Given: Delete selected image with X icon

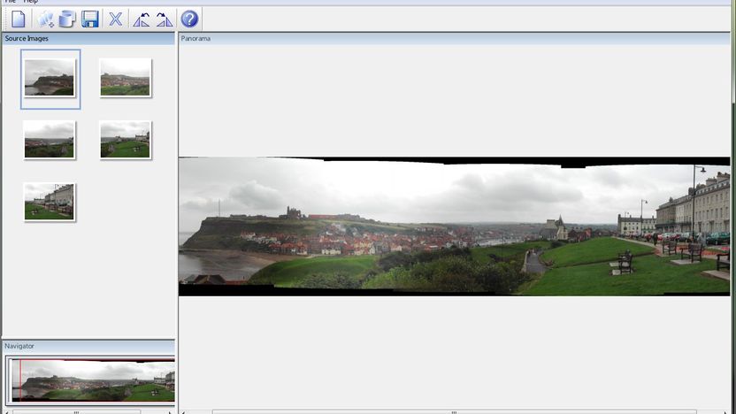Looking at the screenshot, I should click(116, 19).
